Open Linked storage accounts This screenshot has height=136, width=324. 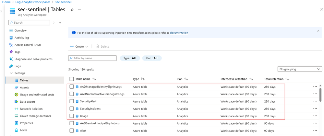tap(35, 116)
